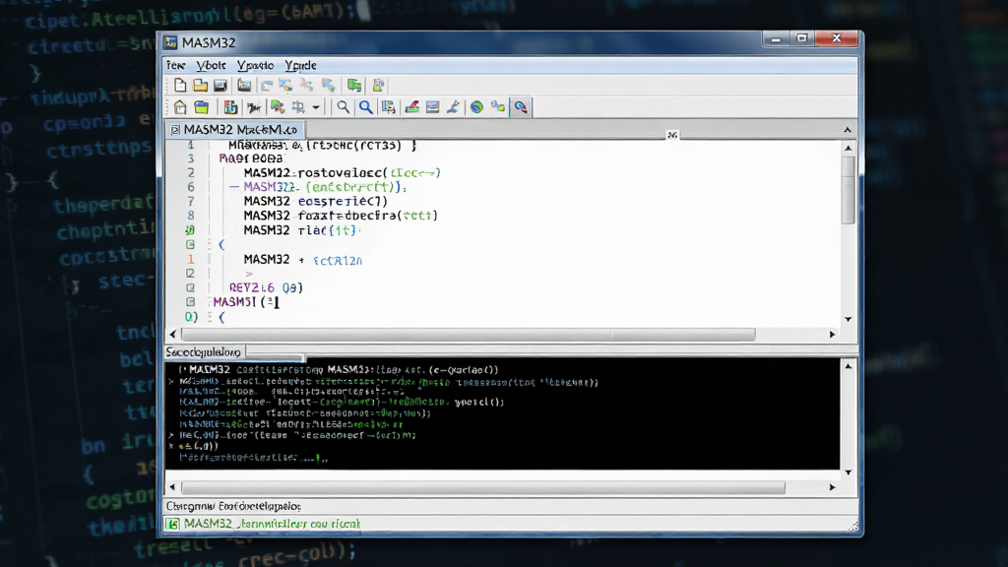Image resolution: width=1008 pixels, height=567 pixels.
Task: Click the two linked spheres icon
Action: 498,107
